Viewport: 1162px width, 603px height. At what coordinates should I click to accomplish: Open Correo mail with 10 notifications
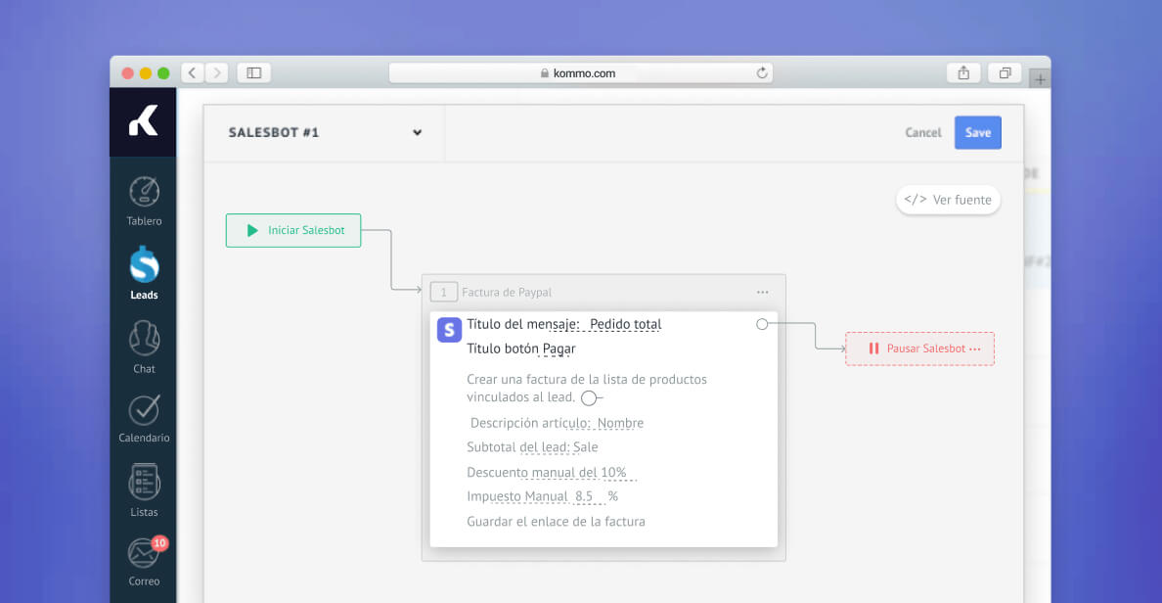coord(144,562)
